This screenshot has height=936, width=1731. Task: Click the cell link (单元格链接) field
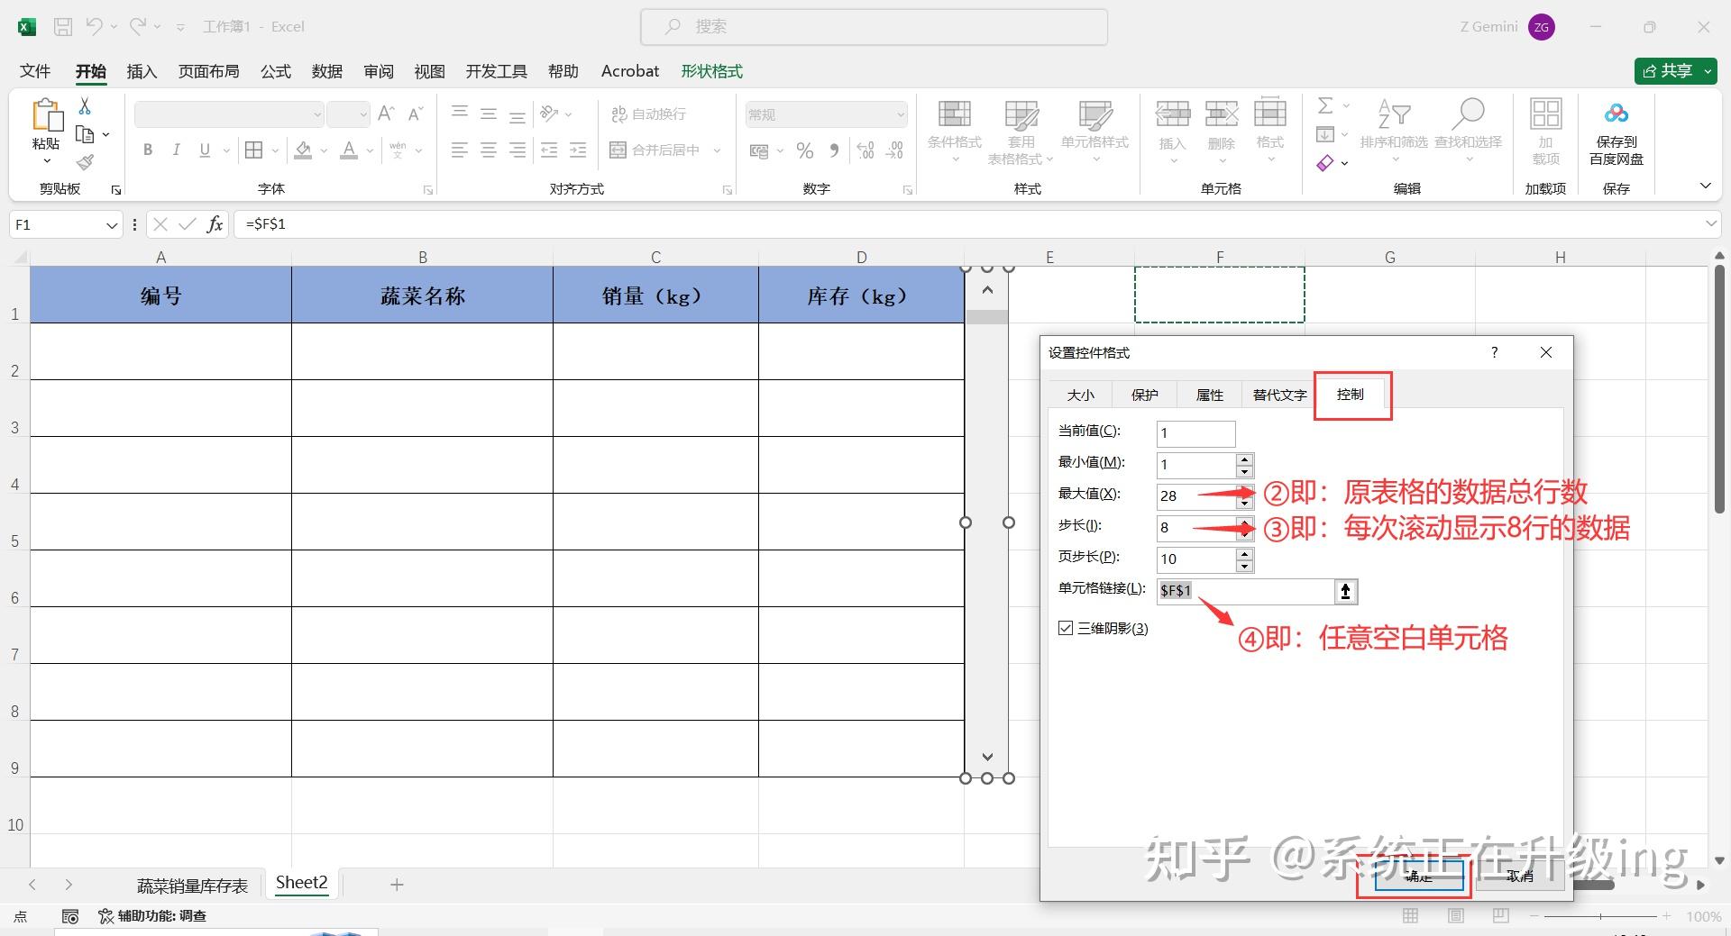tap(1245, 591)
